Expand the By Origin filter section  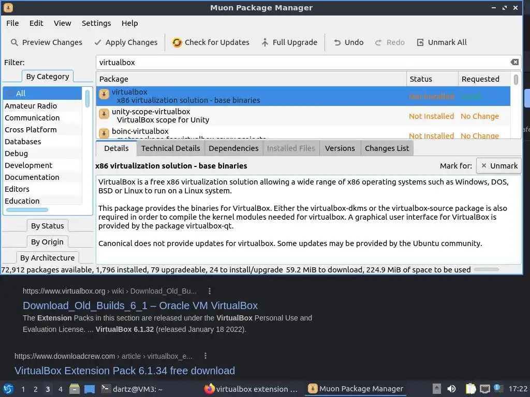click(47, 242)
